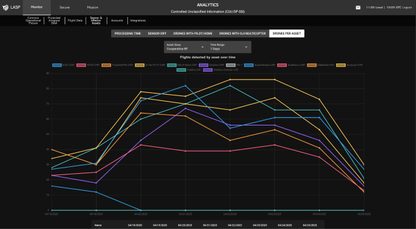Viewport: 416px width, 229px height.
Task: Toggle KELP-Main-CRF legend series
Action: click(182, 65)
